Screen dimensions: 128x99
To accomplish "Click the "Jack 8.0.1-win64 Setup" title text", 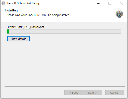I will point(23,3).
